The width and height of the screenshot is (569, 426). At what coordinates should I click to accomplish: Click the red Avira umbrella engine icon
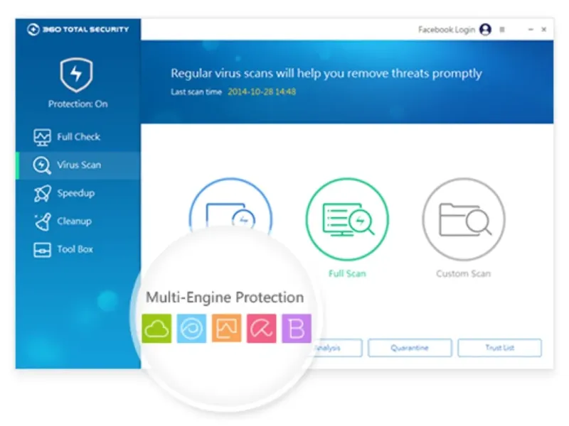pos(261,329)
